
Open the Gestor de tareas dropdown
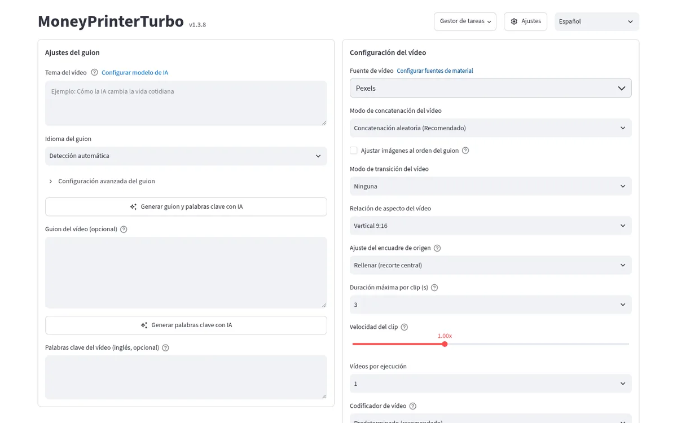pyautogui.click(x=465, y=21)
